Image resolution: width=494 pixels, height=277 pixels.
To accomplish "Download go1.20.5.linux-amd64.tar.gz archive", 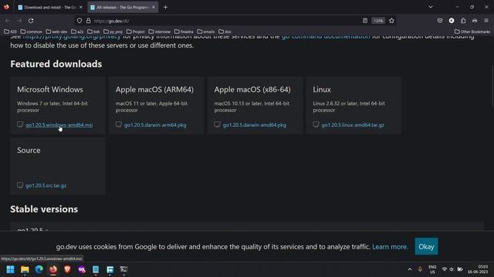I will [x=353, y=125].
